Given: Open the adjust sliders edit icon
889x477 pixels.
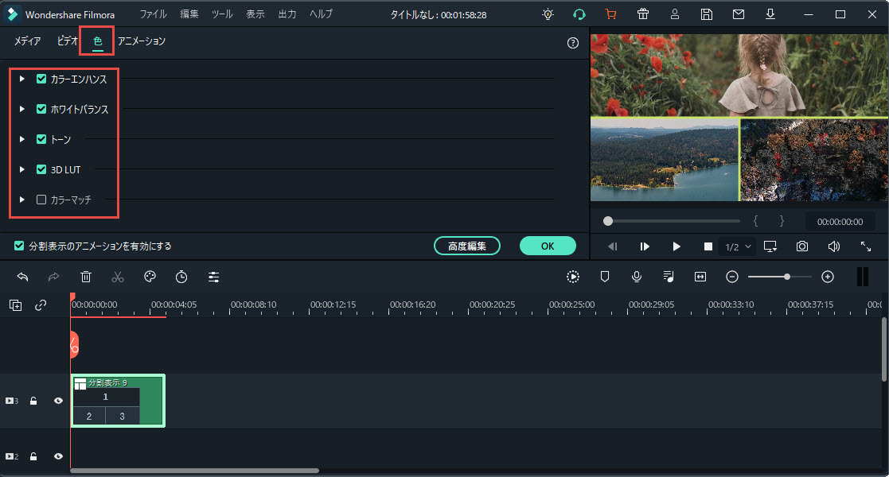Looking at the screenshot, I should point(213,277).
